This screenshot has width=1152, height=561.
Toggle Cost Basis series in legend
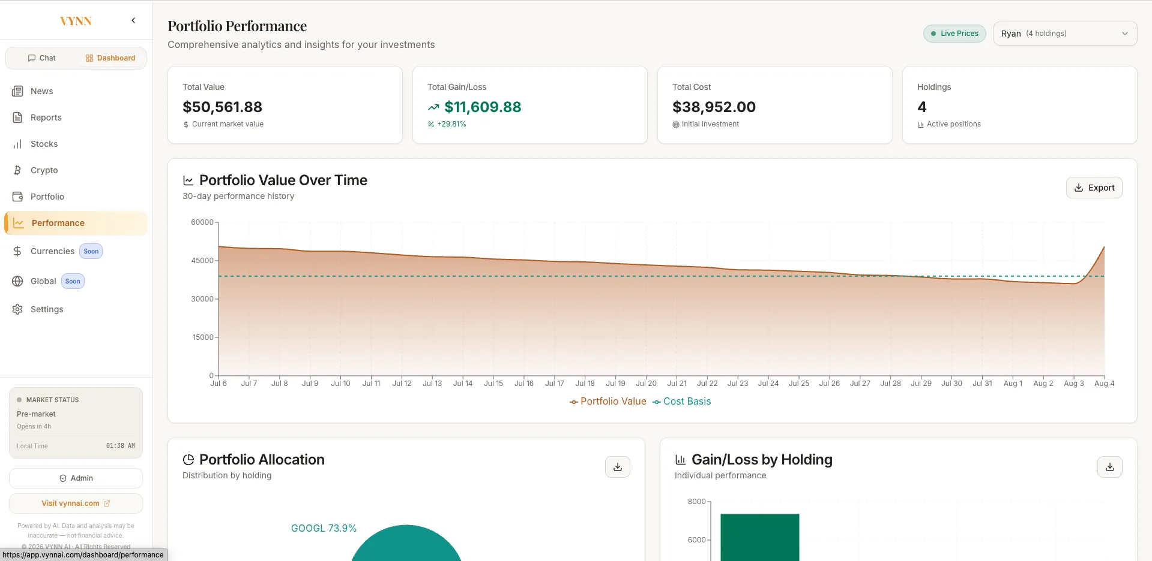point(681,402)
